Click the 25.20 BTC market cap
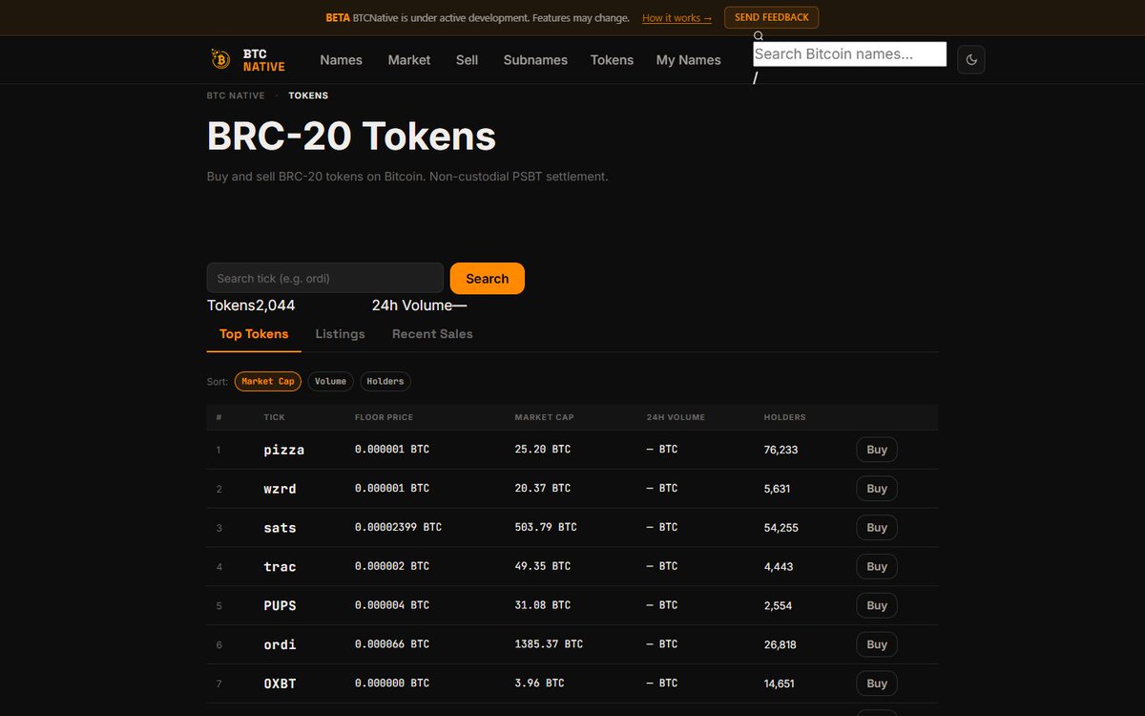 [543, 449]
